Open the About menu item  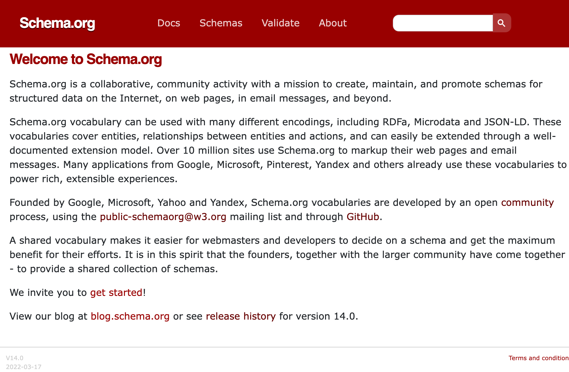[333, 23]
